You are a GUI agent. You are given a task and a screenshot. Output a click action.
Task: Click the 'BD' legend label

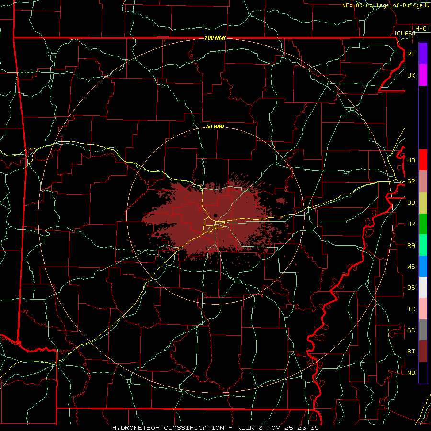point(411,203)
